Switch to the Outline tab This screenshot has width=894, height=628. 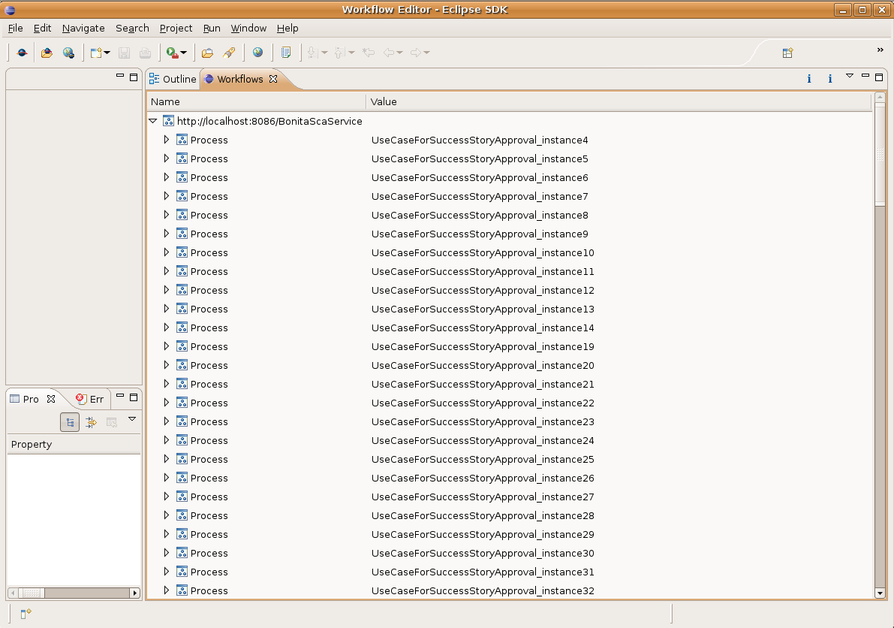click(173, 79)
